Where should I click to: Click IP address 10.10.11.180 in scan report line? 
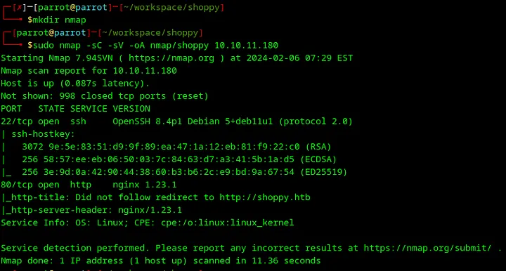145,71
